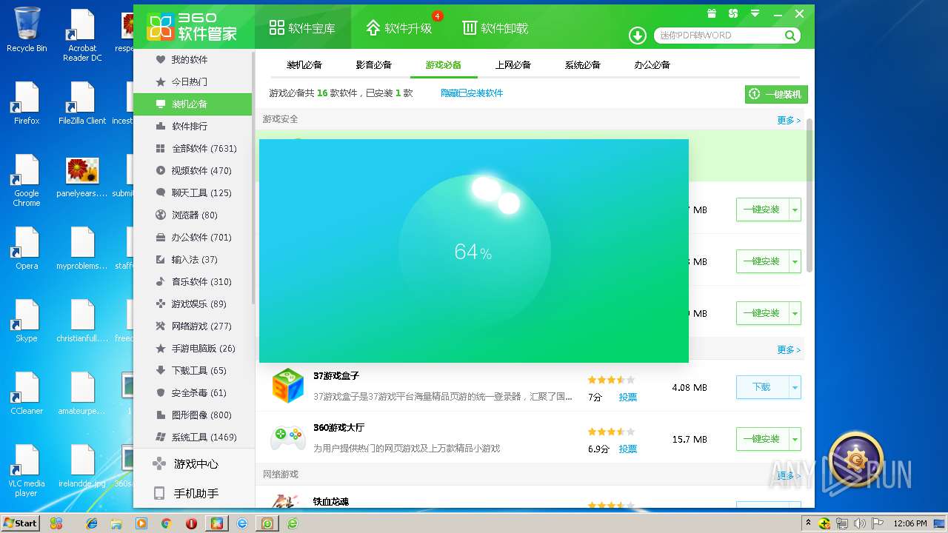Open Internet Explorer from taskbar
This screenshot has height=533, width=948.
pyautogui.click(x=92, y=523)
